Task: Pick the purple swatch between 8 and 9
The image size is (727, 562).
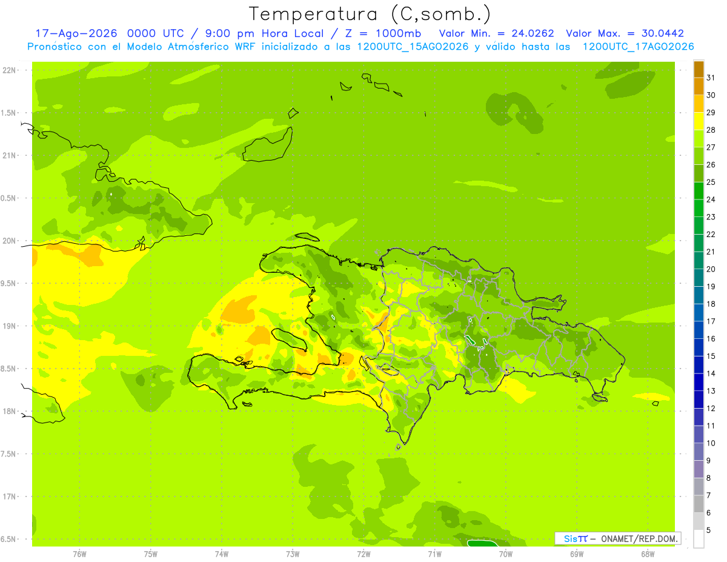Action: tap(699, 469)
